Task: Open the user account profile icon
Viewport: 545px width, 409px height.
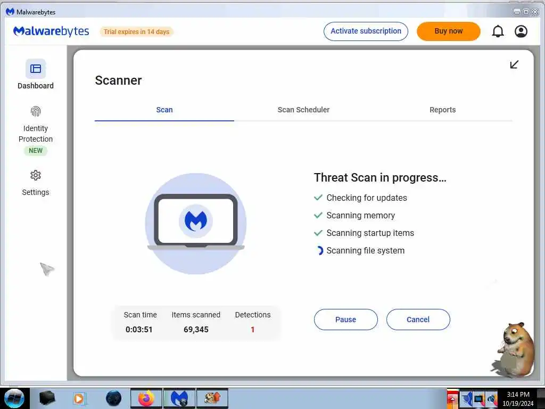Action: point(521,31)
